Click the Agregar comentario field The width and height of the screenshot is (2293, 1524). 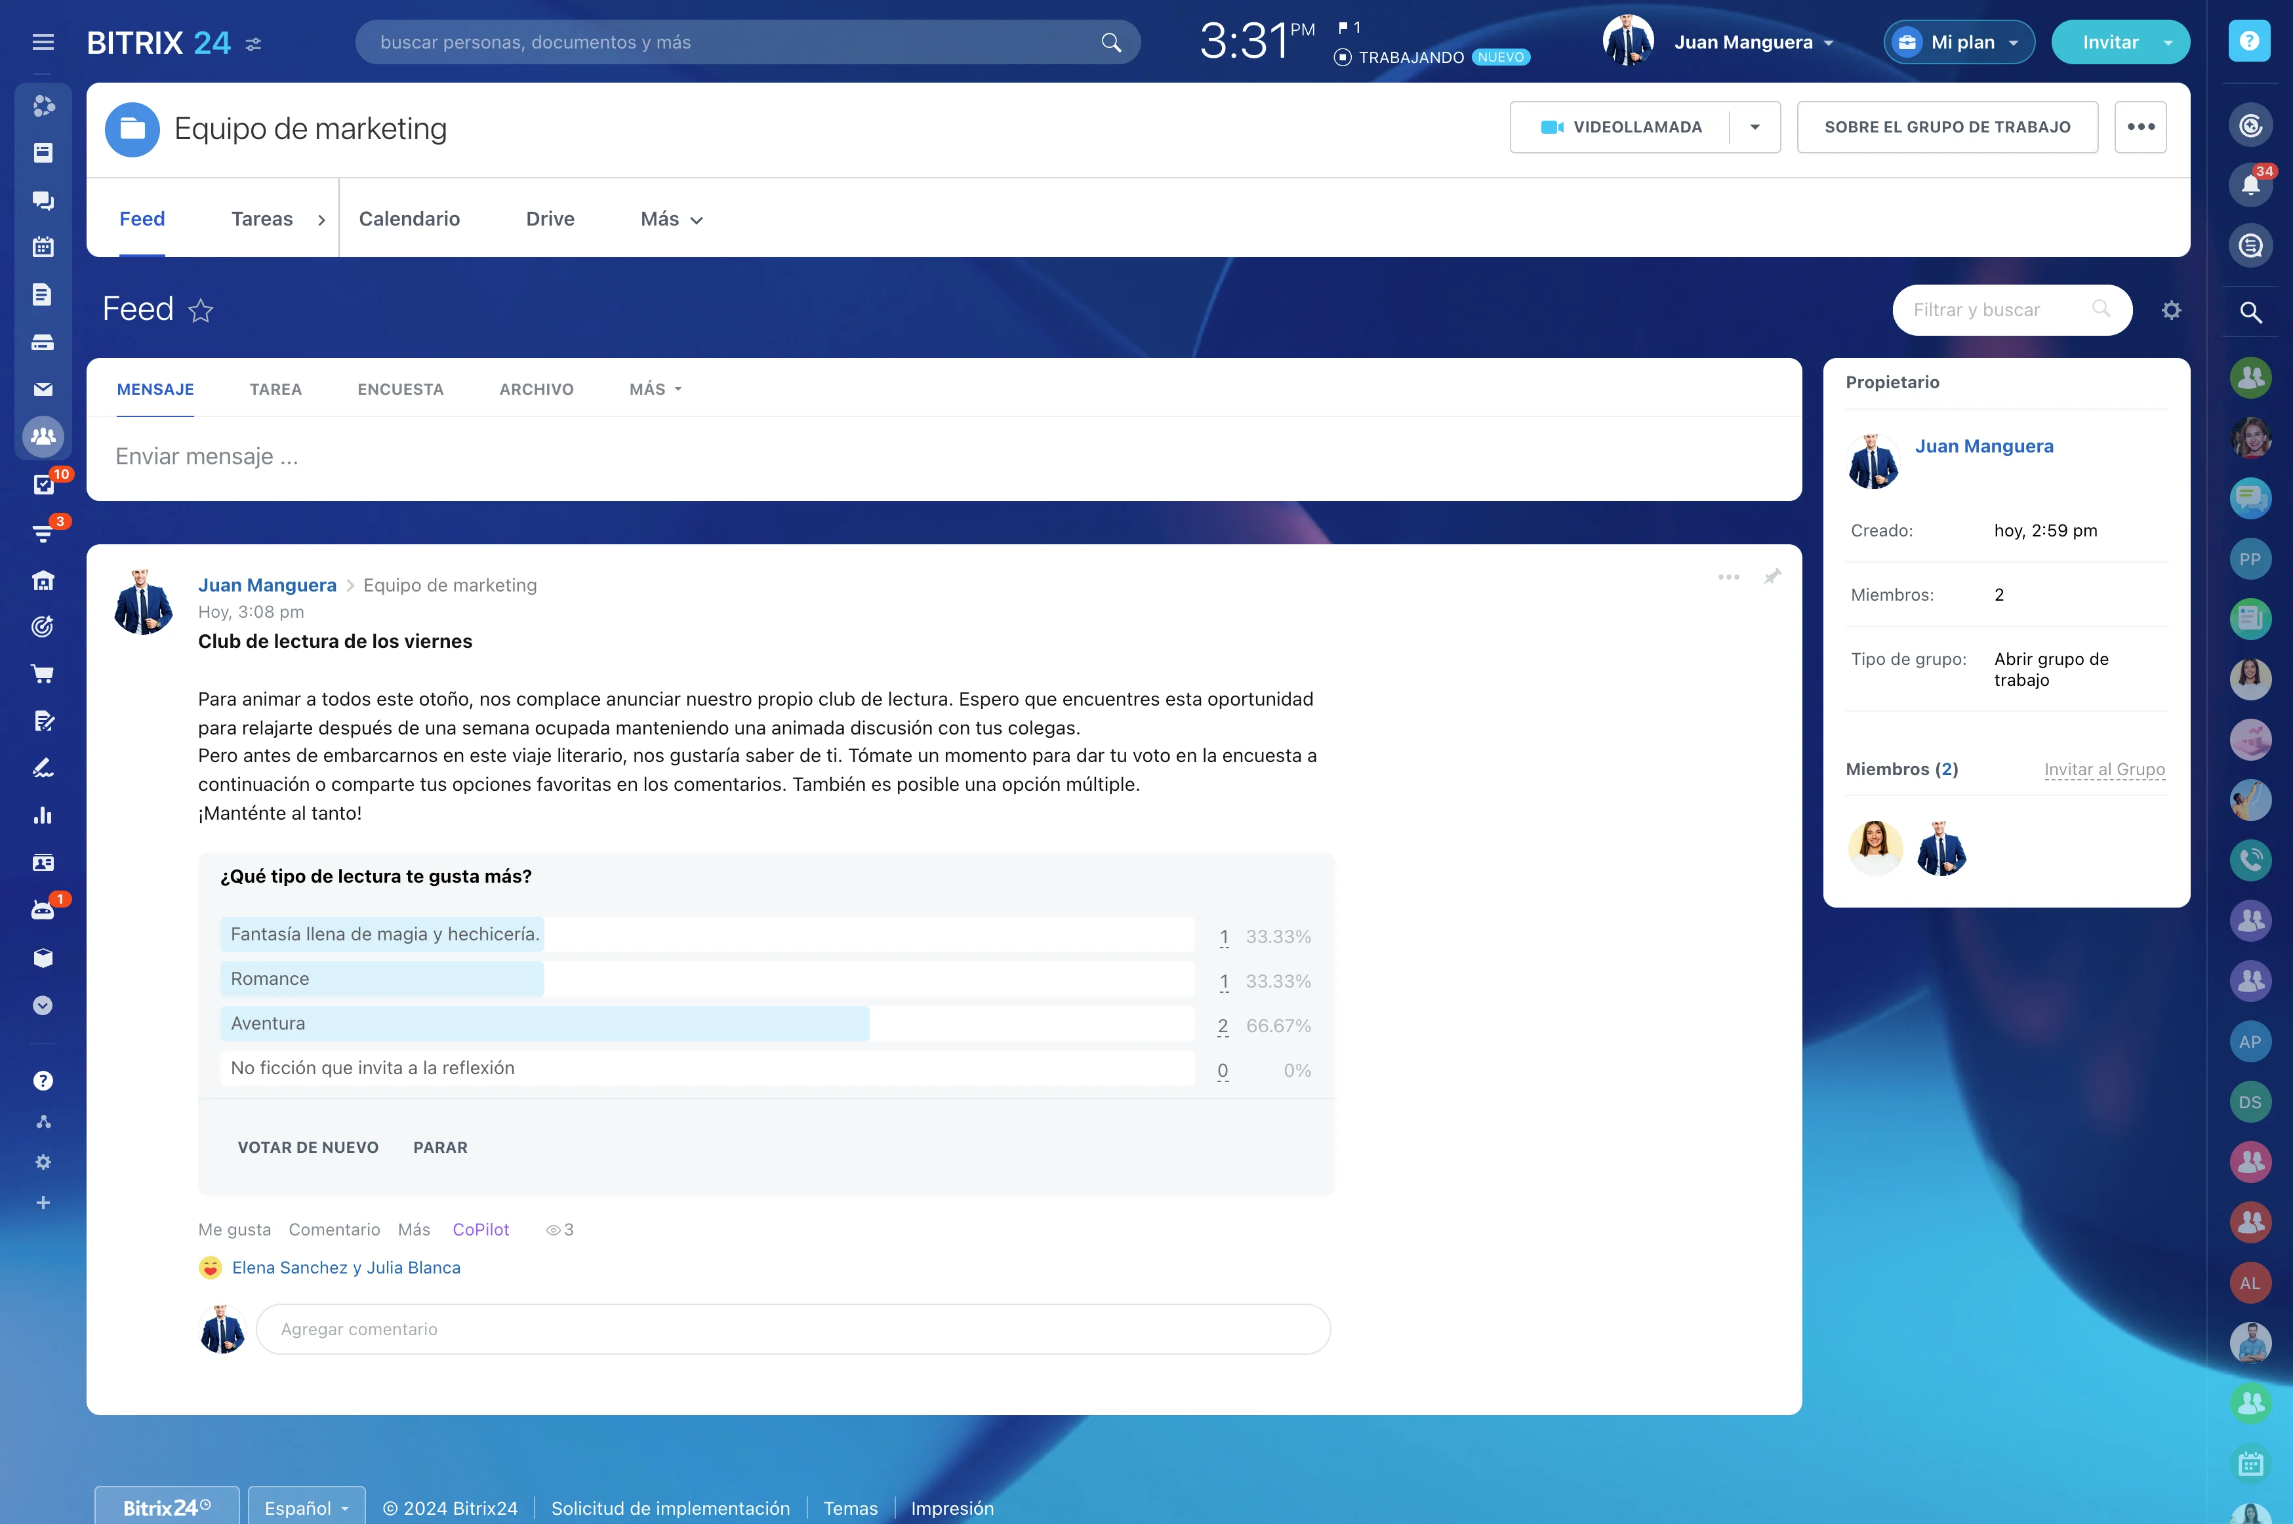tap(792, 1329)
